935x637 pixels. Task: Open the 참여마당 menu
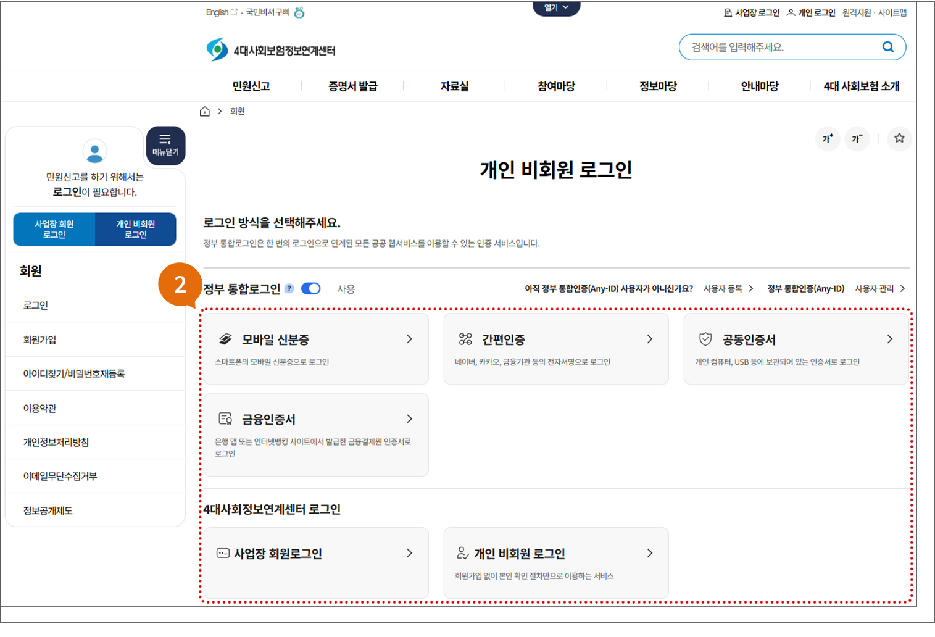pyautogui.click(x=556, y=86)
